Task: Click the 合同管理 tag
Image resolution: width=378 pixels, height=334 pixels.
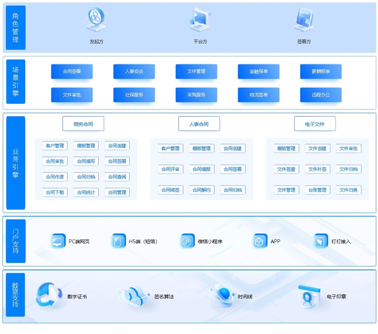Action: [117, 192]
